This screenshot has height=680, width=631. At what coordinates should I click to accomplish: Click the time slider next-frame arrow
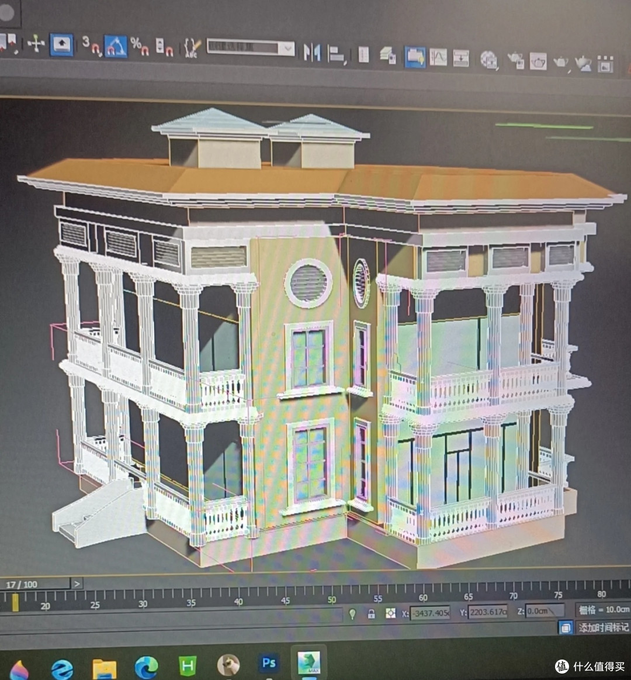(x=77, y=584)
